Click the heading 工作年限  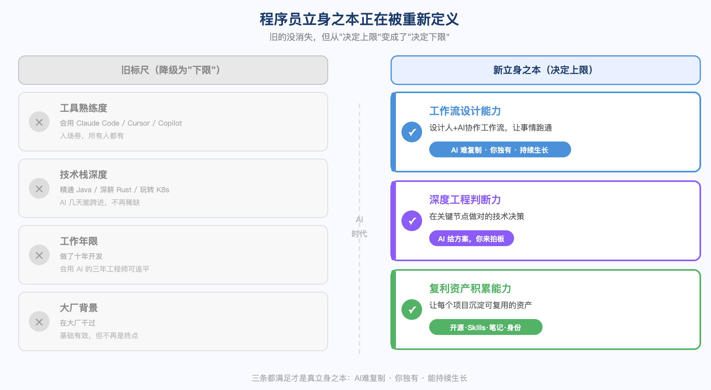tap(79, 241)
